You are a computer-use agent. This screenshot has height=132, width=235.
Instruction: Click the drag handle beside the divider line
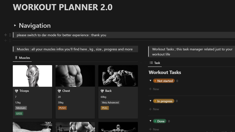click(10, 40)
